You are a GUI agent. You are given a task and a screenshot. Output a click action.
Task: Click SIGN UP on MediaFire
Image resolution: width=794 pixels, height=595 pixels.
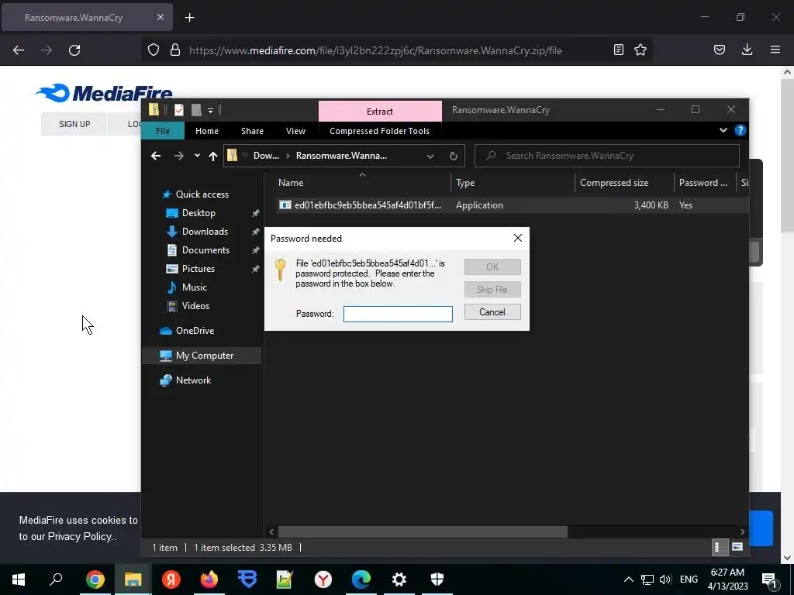tap(74, 124)
